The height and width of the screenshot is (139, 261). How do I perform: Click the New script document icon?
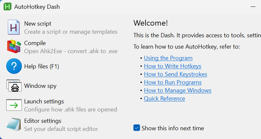(14, 27)
